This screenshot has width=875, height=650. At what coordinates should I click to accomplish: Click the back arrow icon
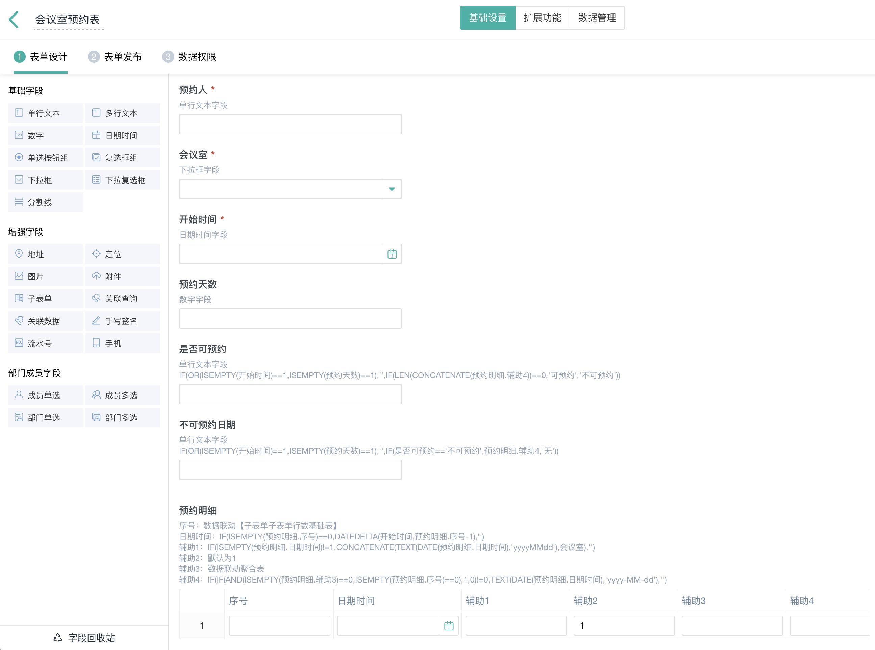14,19
